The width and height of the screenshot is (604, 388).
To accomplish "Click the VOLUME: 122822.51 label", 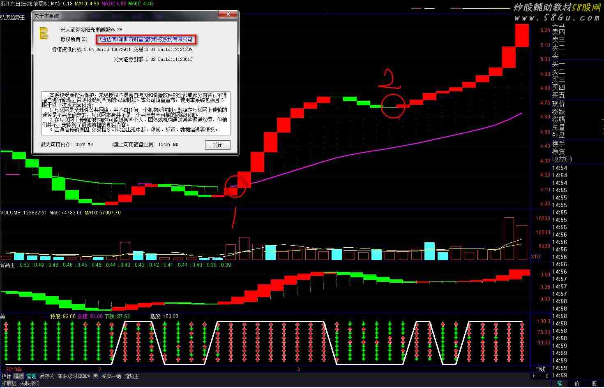I will tap(23, 213).
